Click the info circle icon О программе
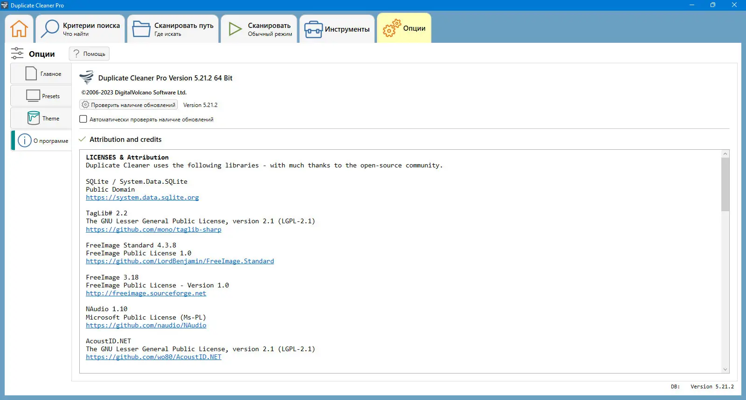Image resolution: width=746 pixels, height=400 pixels. (x=25, y=140)
